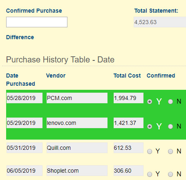The width and height of the screenshot is (186, 180).
Task: Click the 06/05/2019 date field
Action: click(25, 171)
